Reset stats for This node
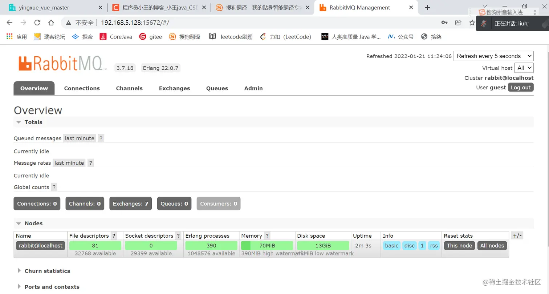The width and height of the screenshot is (549, 294). [459, 245]
